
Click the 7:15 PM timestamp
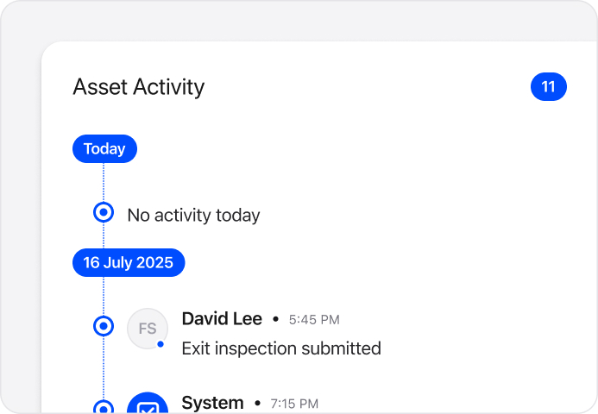[x=294, y=404]
